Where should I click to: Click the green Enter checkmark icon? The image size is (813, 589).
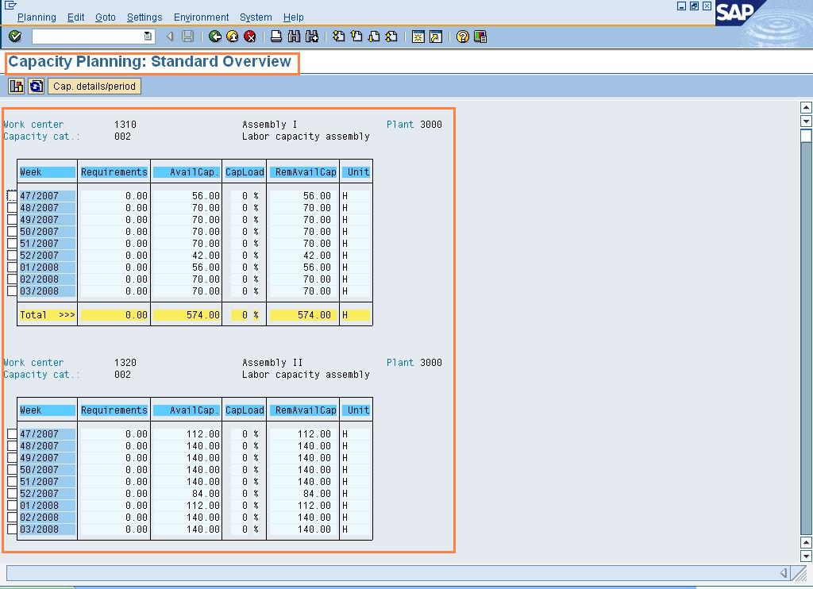coord(15,37)
